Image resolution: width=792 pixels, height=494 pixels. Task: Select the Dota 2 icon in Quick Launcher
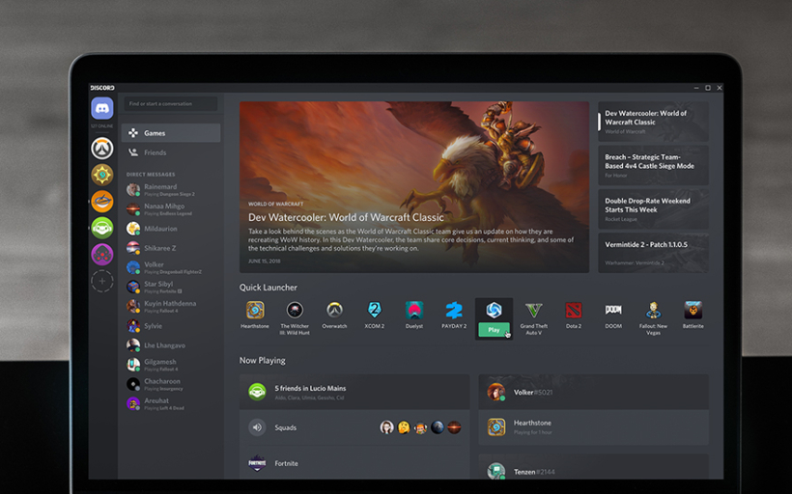pyautogui.click(x=574, y=310)
